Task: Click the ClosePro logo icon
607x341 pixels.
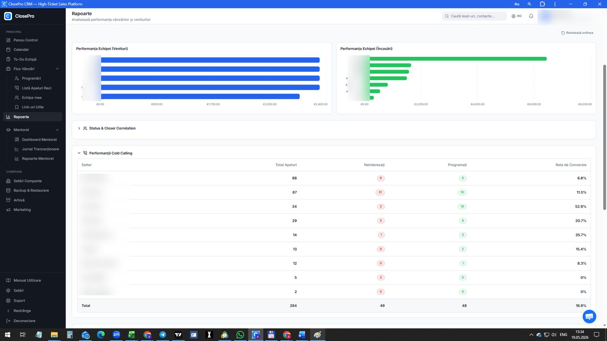Action: pos(8,16)
